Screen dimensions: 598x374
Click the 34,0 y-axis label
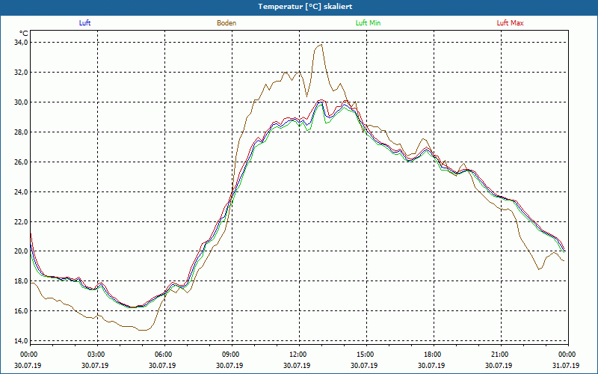coord(19,43)
